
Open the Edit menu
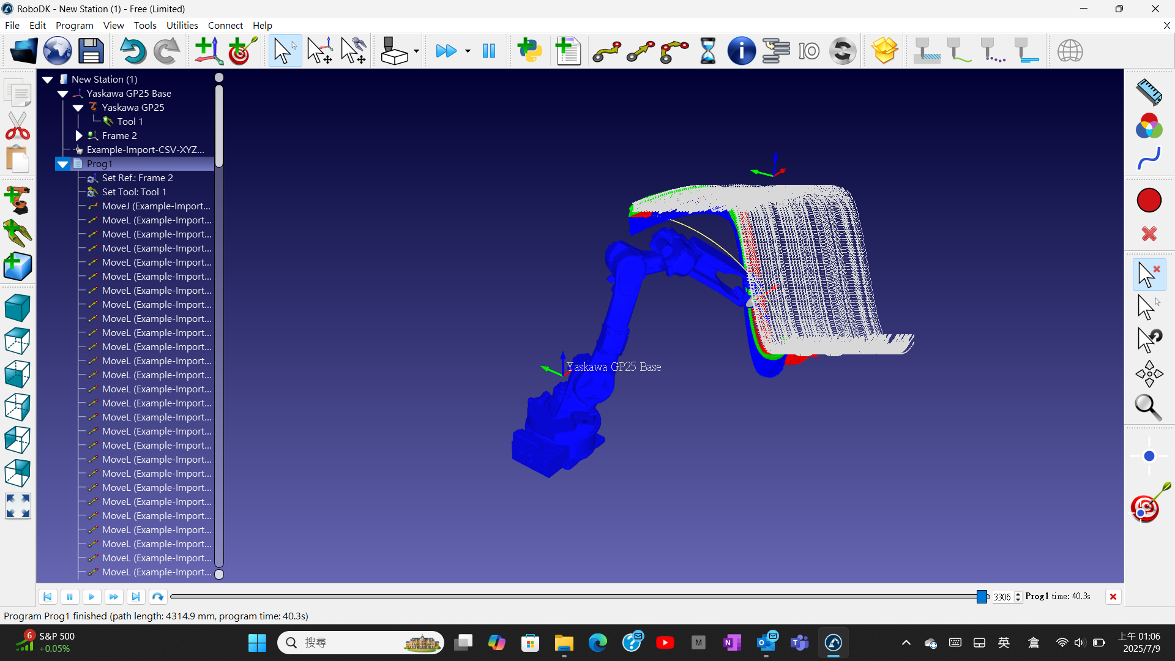coord(37,25)
